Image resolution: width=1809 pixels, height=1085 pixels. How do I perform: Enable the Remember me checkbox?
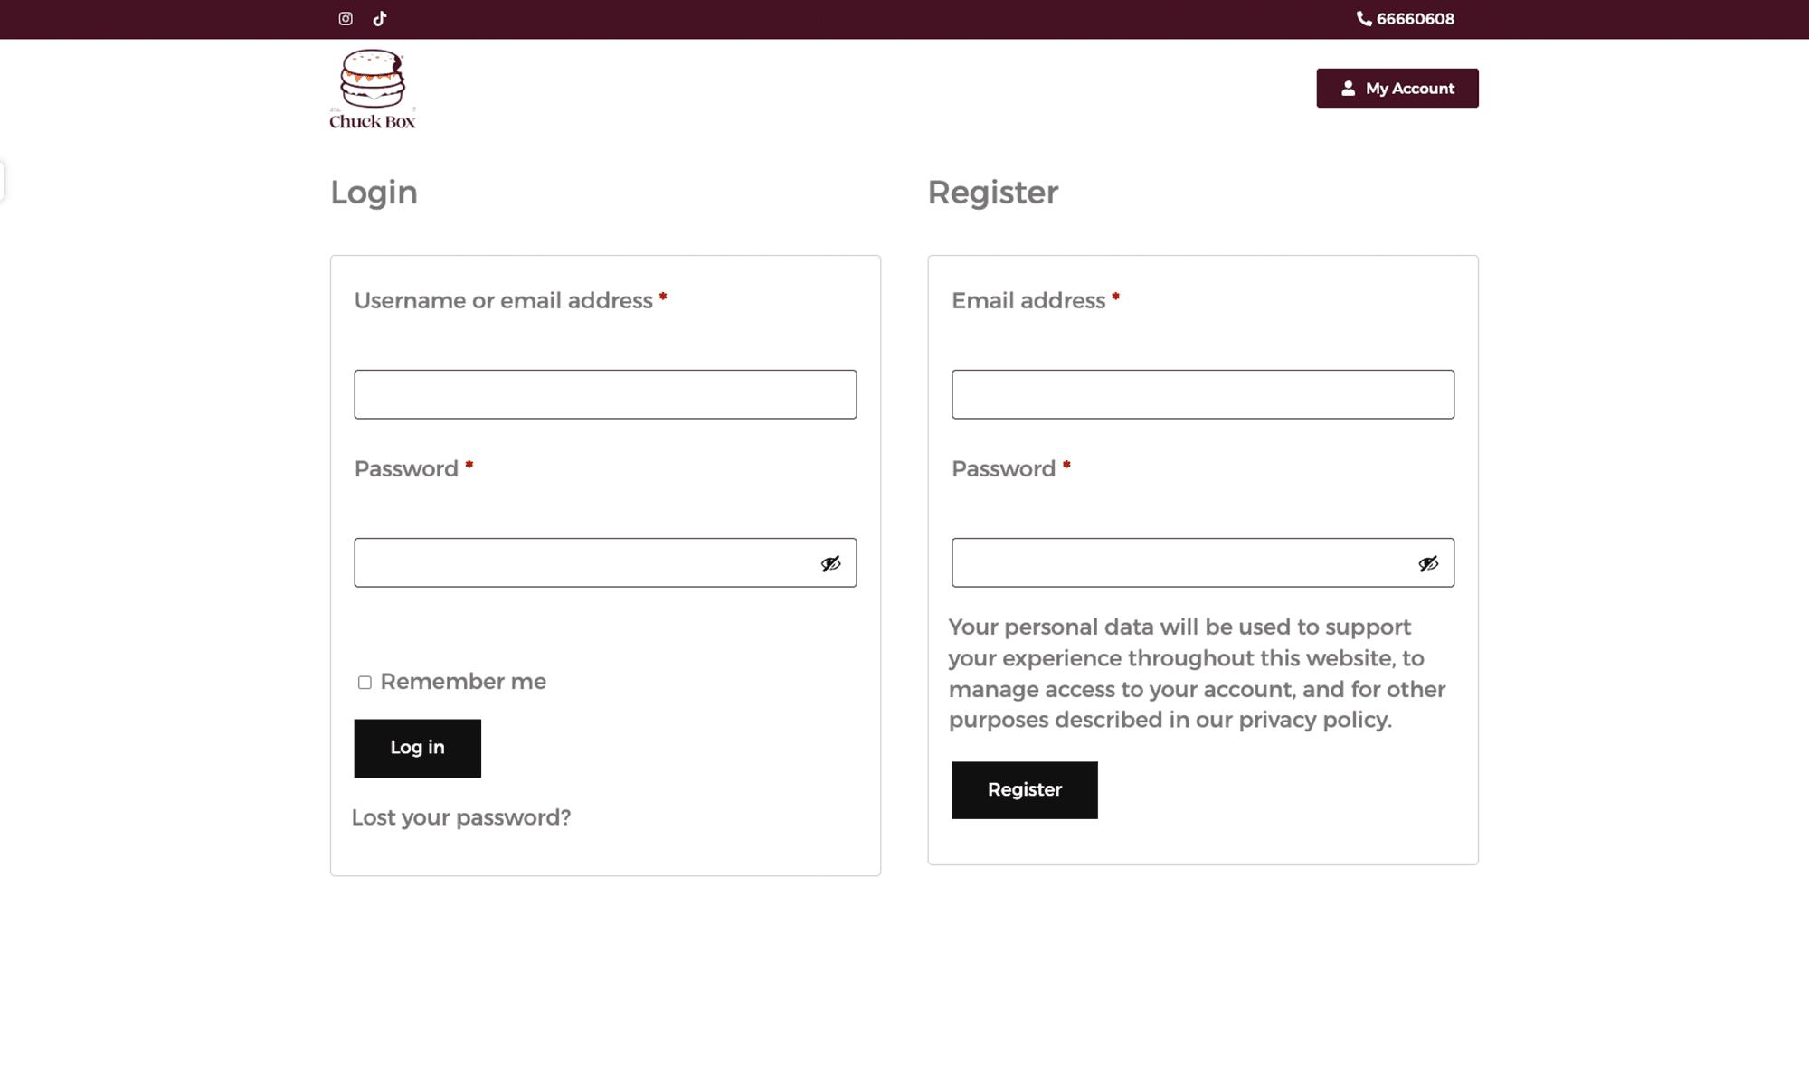coord(365,683)
